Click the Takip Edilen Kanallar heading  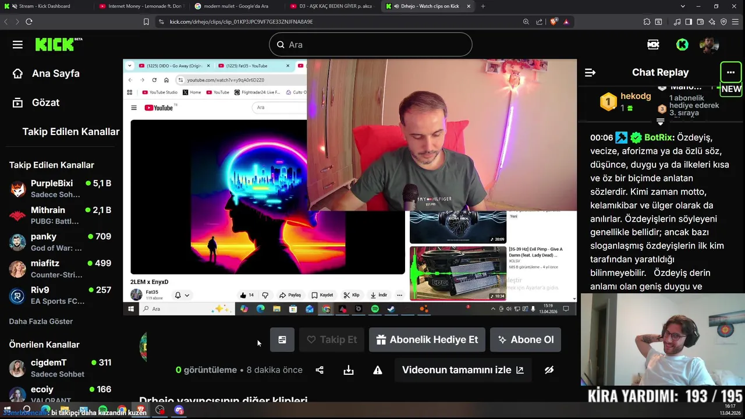click(x=51, y=165)
